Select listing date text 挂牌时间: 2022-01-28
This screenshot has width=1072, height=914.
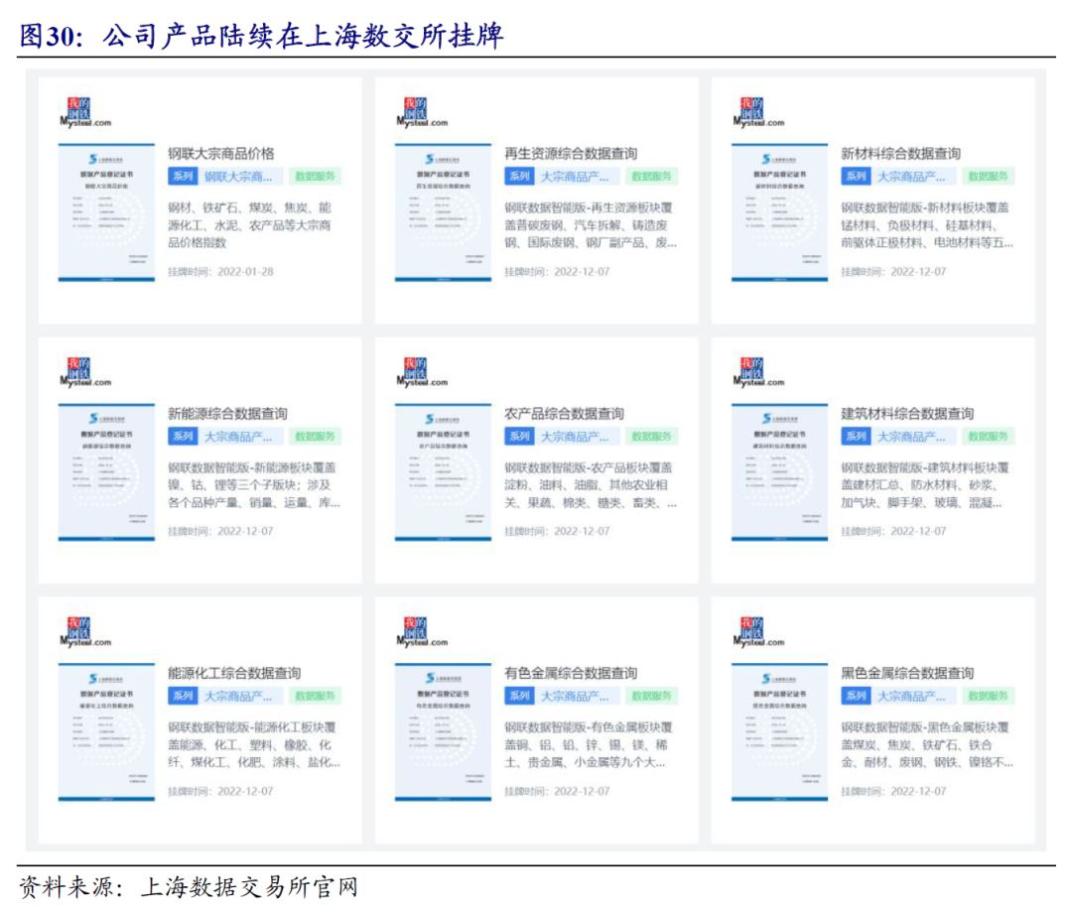[x=220, y=271]
